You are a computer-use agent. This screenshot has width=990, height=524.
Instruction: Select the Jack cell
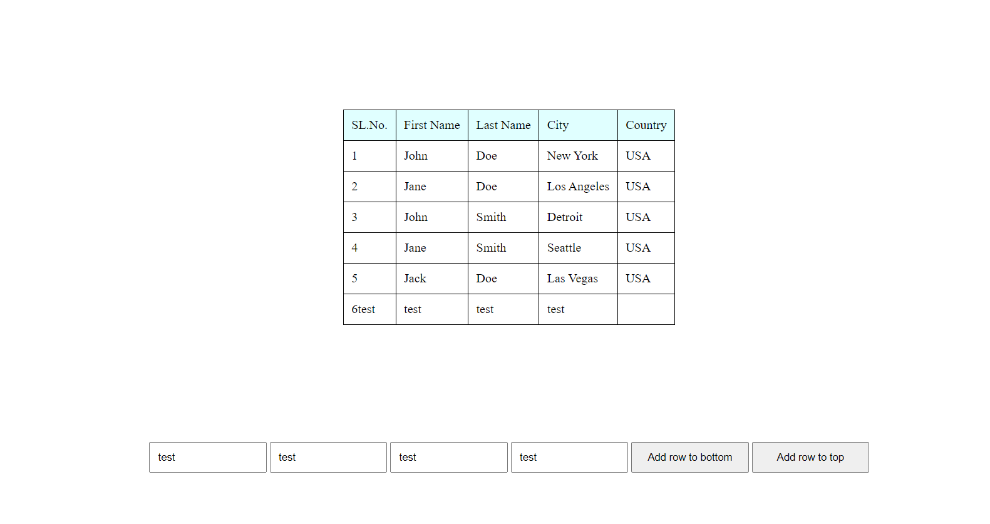click(x=432, y=279)
